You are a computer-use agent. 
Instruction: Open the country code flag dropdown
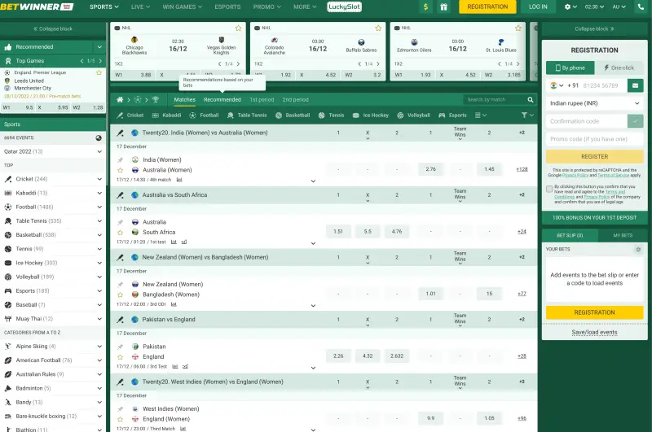click(557, 85)
